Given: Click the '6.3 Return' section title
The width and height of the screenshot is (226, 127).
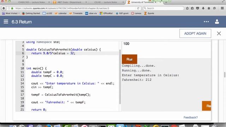Looking at the screenshot, I should [x=22, y=22].
